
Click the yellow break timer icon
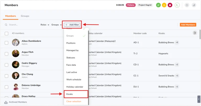(164, 5)
